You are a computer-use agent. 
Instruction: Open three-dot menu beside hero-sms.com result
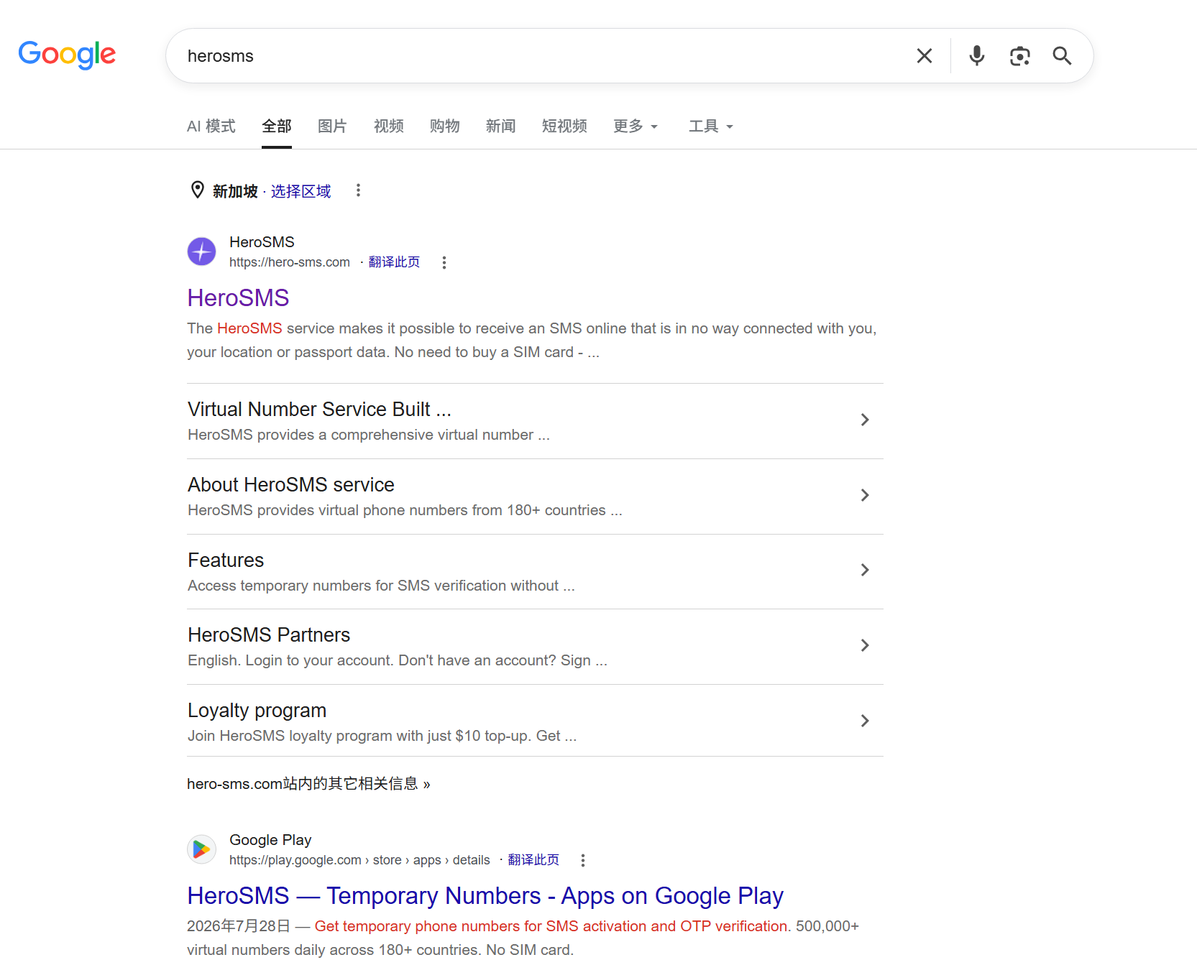coord(444,262)
